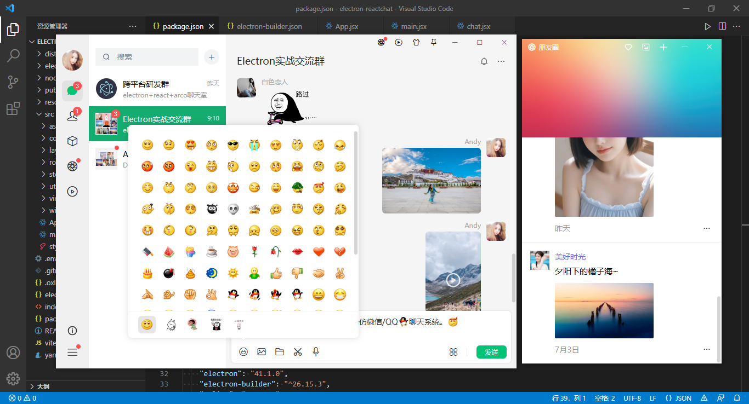Click the 搜索 search field in chat
This screenshot has width=749, height=404.
[147, 57]
